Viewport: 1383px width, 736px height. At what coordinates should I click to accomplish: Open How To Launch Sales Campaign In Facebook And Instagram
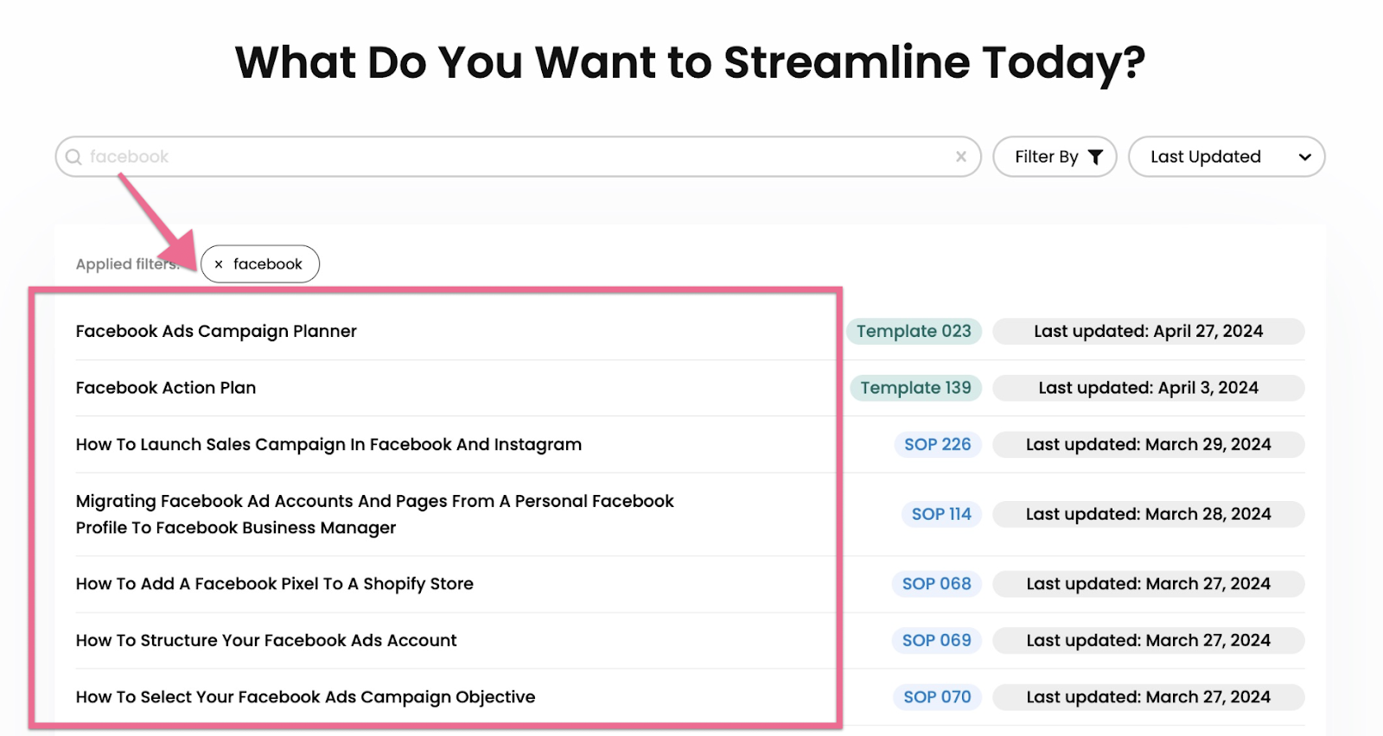coord(328,445)
